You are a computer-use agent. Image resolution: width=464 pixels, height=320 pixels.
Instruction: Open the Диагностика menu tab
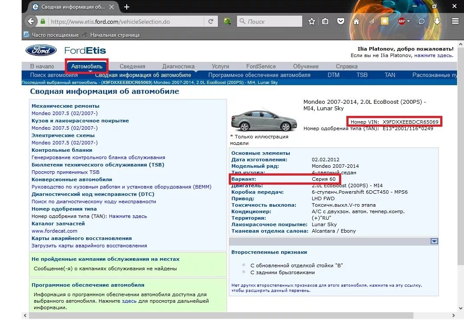(179, 66)
